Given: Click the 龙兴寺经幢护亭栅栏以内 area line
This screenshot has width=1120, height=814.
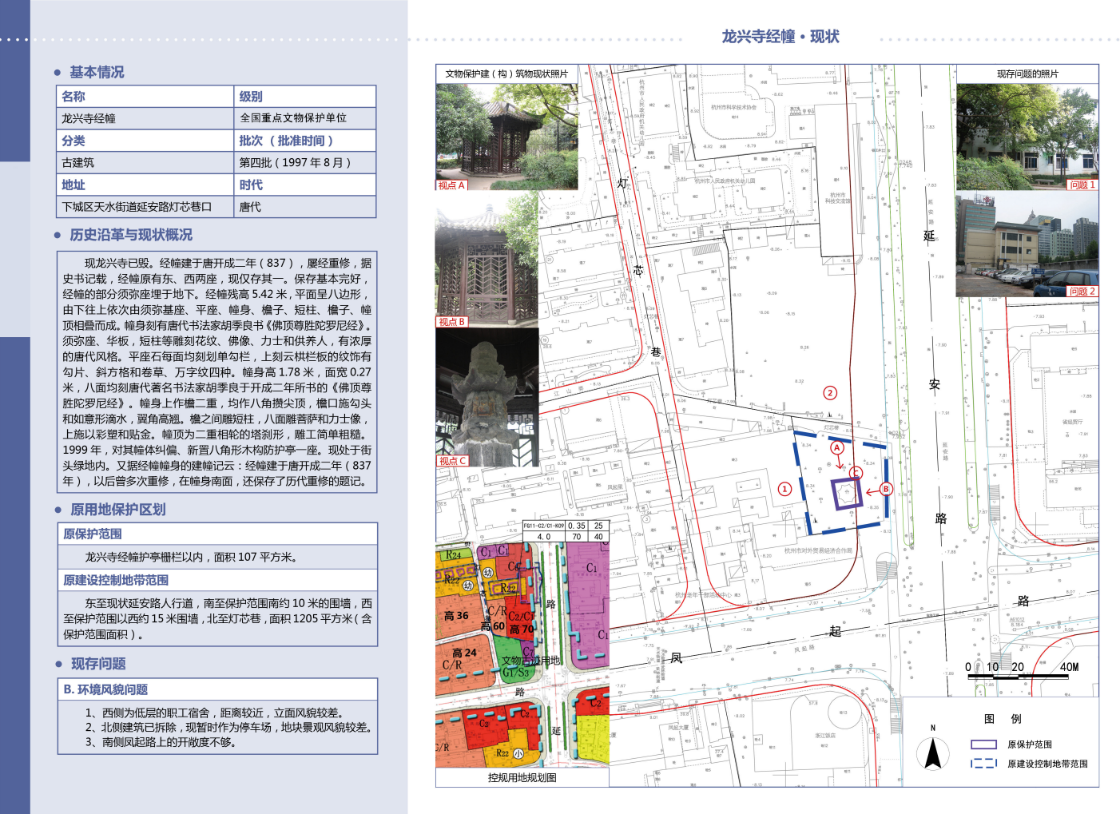Looking at the screenshot, I should click(192, 557).
